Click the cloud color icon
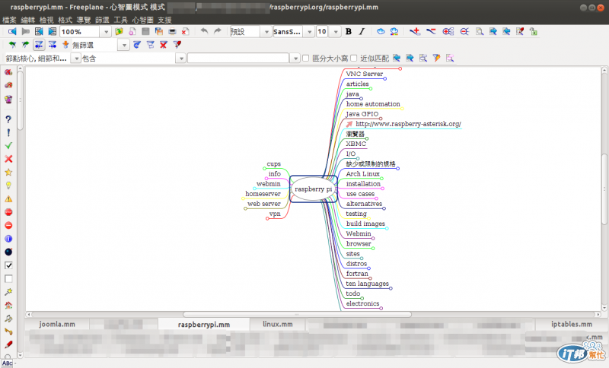Image resolution: width=609 pixels, height=368 pixels. pyautogui.click(x=394, y=31)
